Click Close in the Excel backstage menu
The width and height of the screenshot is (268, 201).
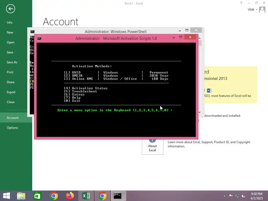tap(10, 102)
